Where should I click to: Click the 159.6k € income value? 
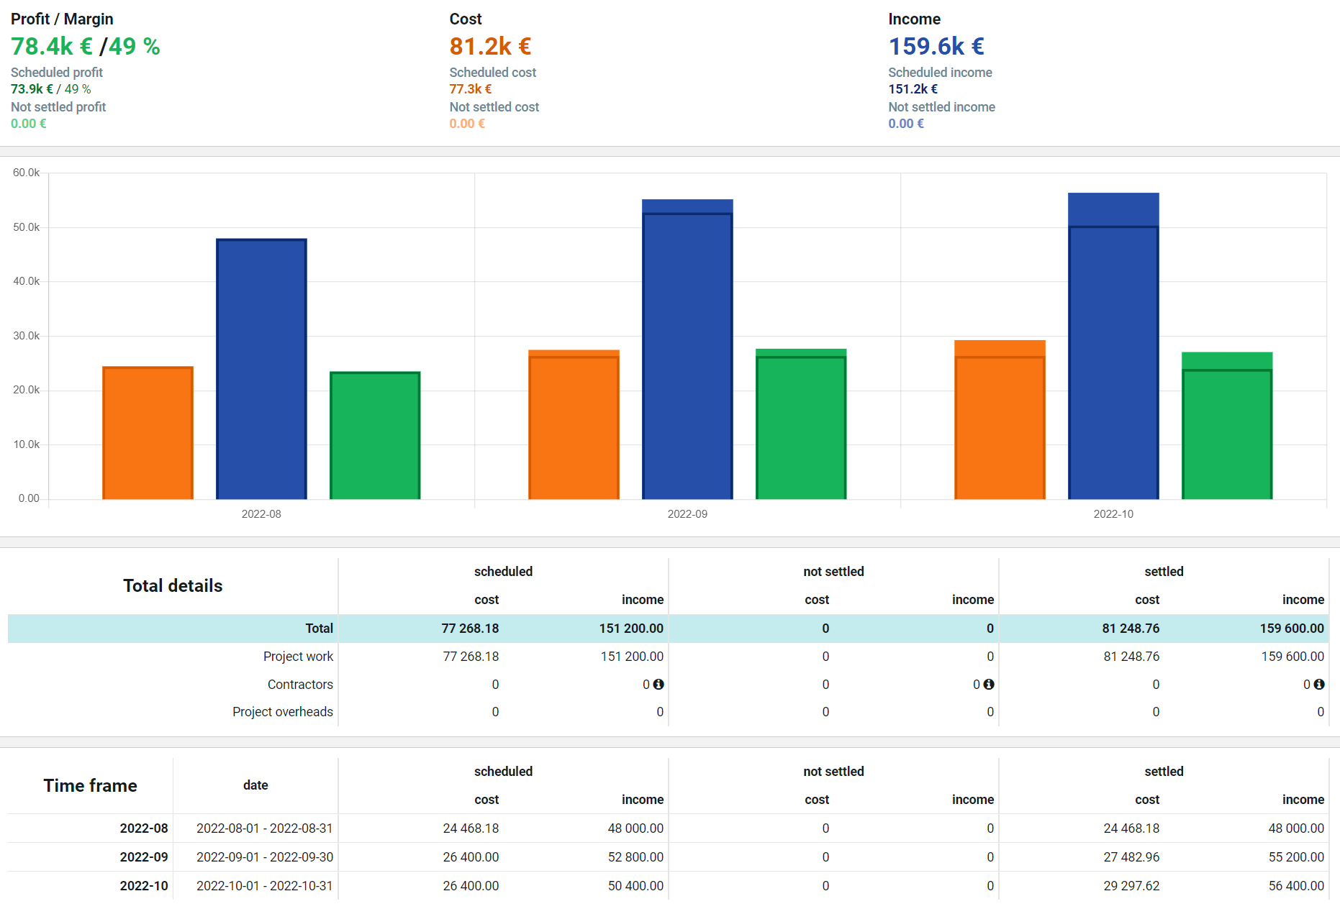(936, 46)
